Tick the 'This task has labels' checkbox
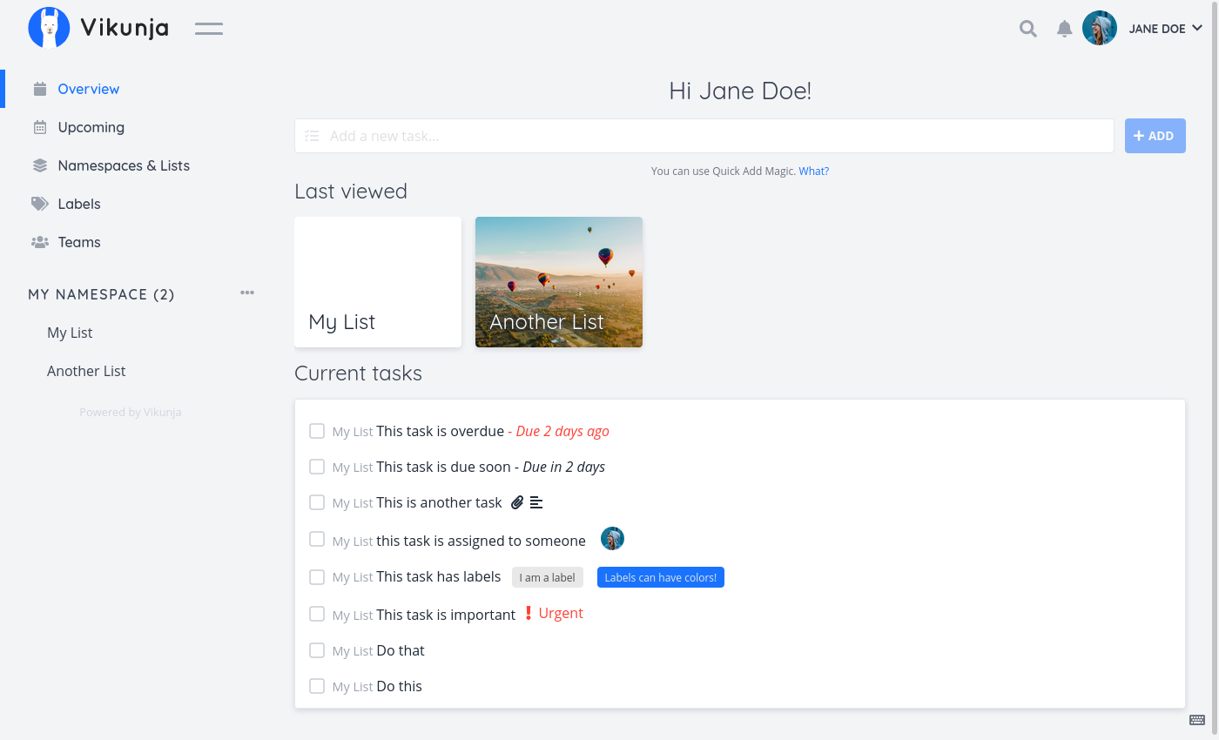This screenshot has width=1219, height=740. click(317, 576)
